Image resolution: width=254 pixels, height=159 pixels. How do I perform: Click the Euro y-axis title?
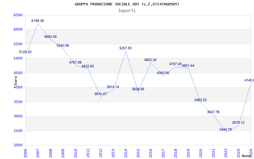tap(16, 81)
